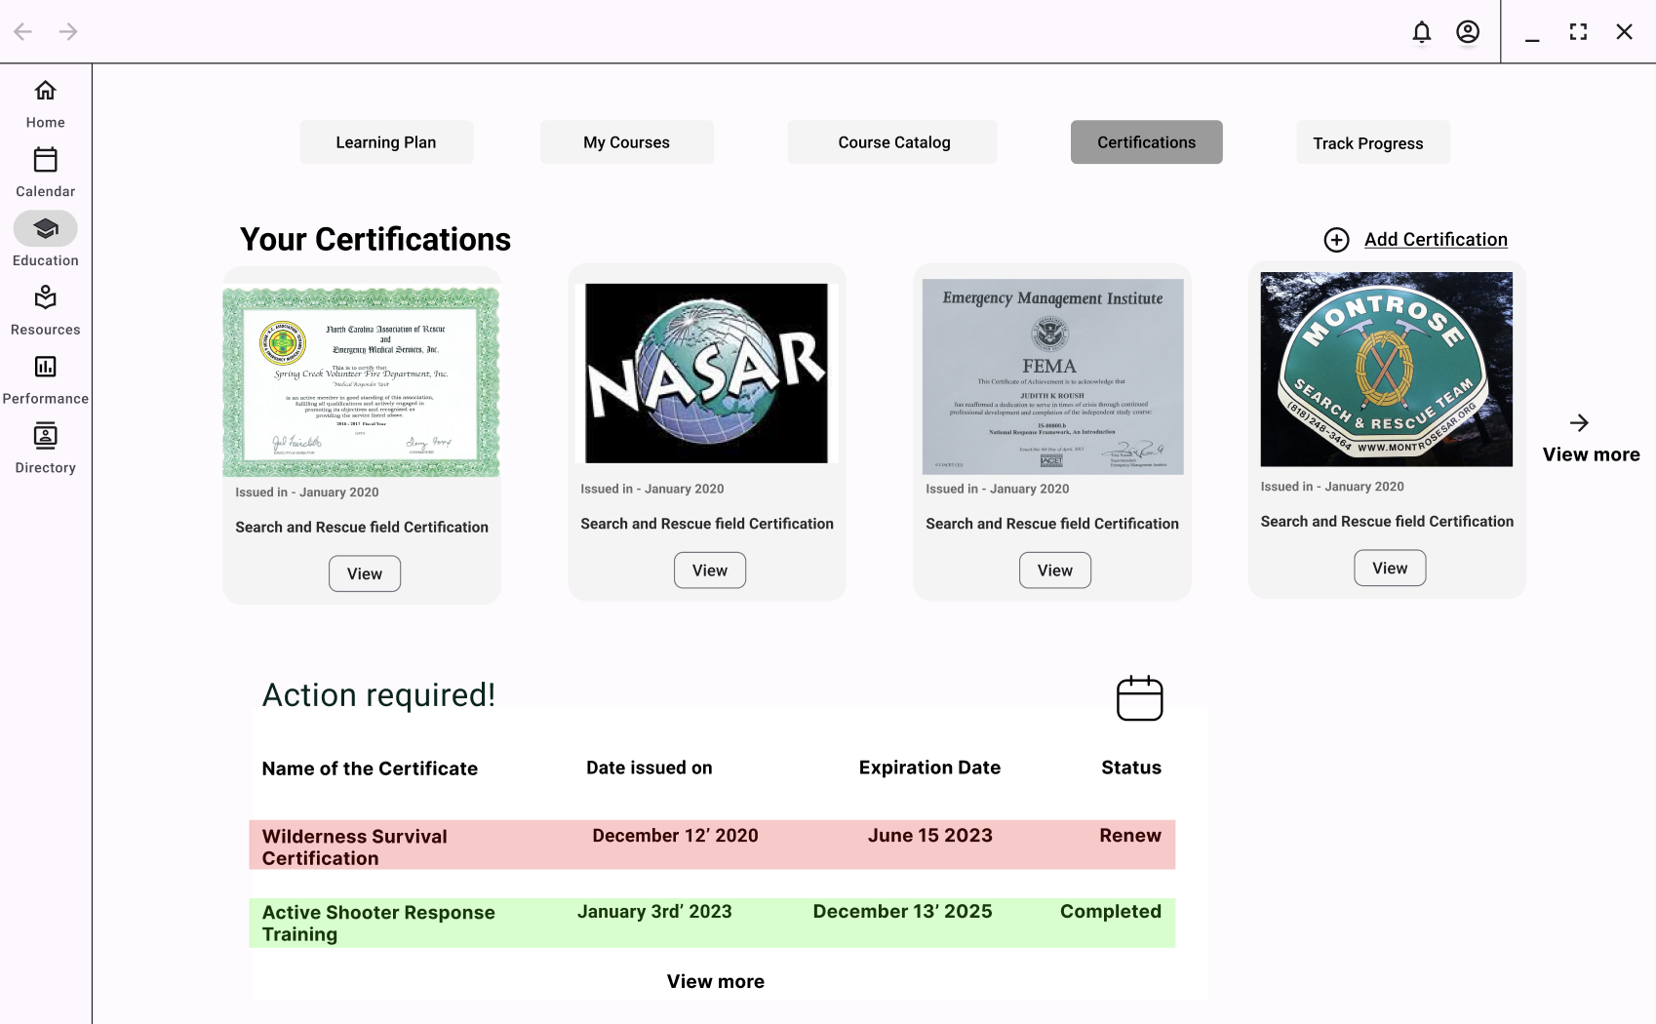Open the Performance chart icon
Screen dimensions: 1656x1024
45,367
